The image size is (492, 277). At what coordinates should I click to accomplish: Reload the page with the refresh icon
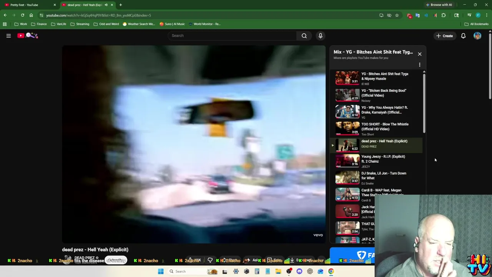click(x=22, y=15)
